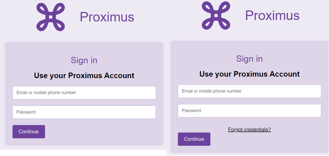Click Use your Proximus Account text on the right
This screenshot has height=156, width=329.
coord(249,74)
